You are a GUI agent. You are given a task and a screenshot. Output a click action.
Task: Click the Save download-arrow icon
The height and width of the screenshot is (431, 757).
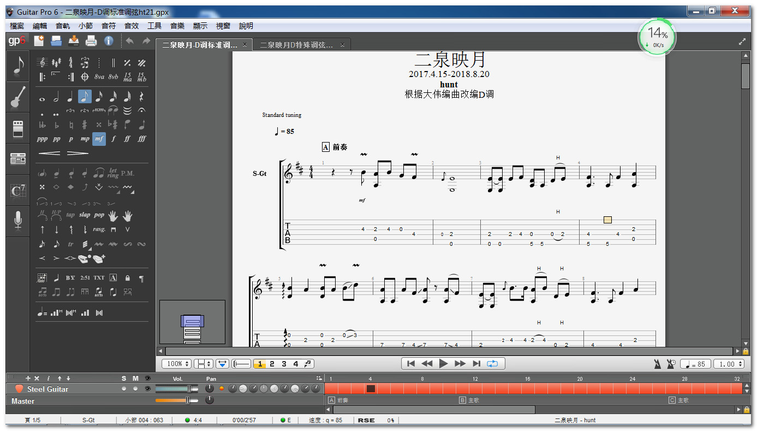point(74,40)
